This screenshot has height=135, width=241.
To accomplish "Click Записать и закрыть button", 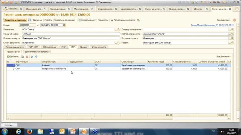I will click(15, 20).
